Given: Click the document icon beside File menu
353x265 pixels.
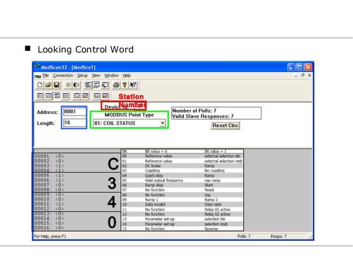Looking at the screenshot, I should point(38,76).
